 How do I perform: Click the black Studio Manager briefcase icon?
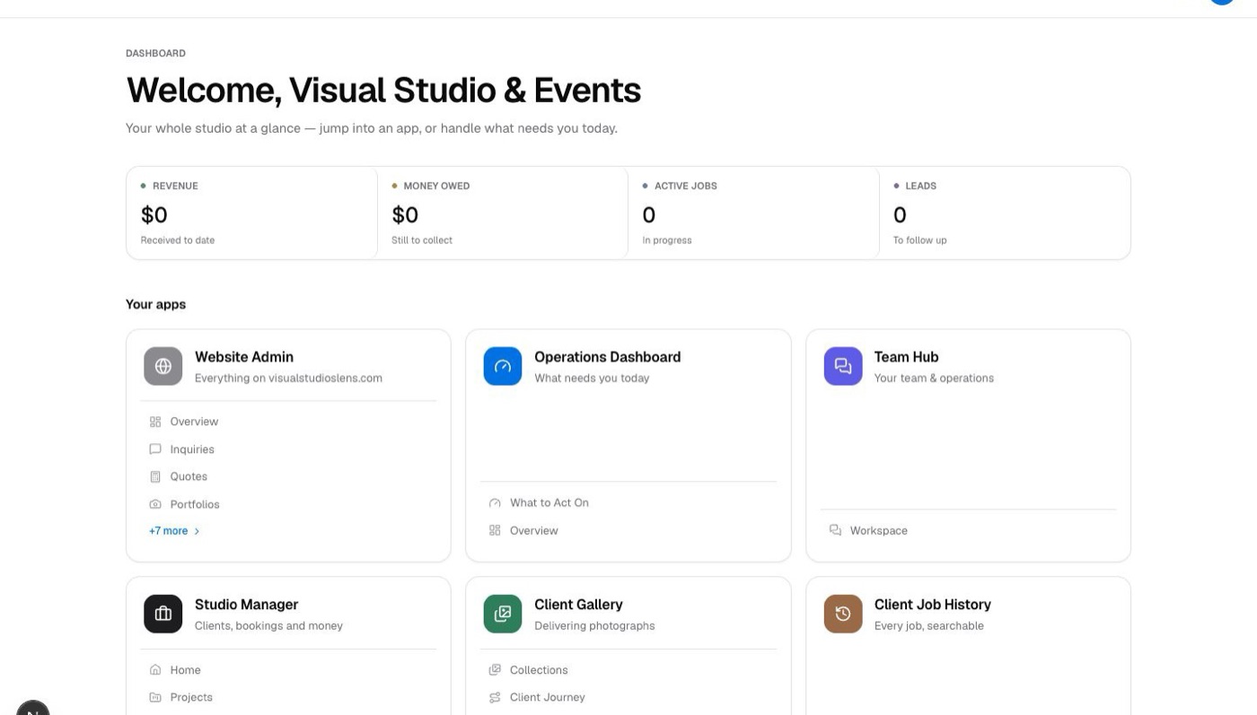tap(163, 614)
